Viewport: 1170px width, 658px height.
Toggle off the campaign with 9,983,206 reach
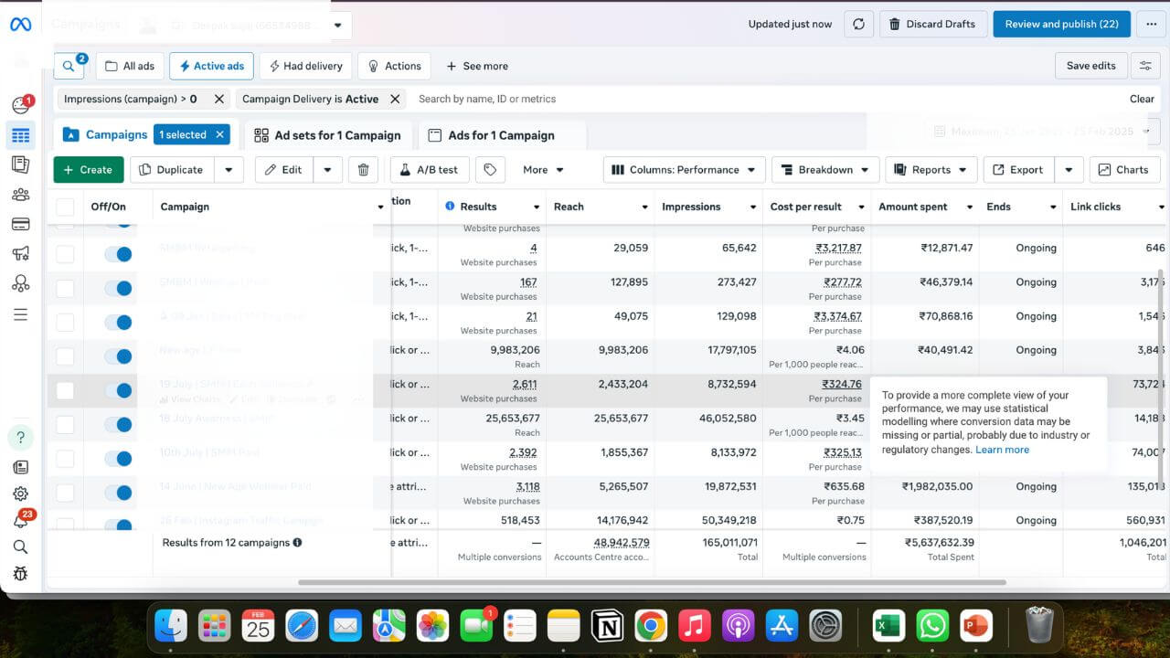(118, 356)
